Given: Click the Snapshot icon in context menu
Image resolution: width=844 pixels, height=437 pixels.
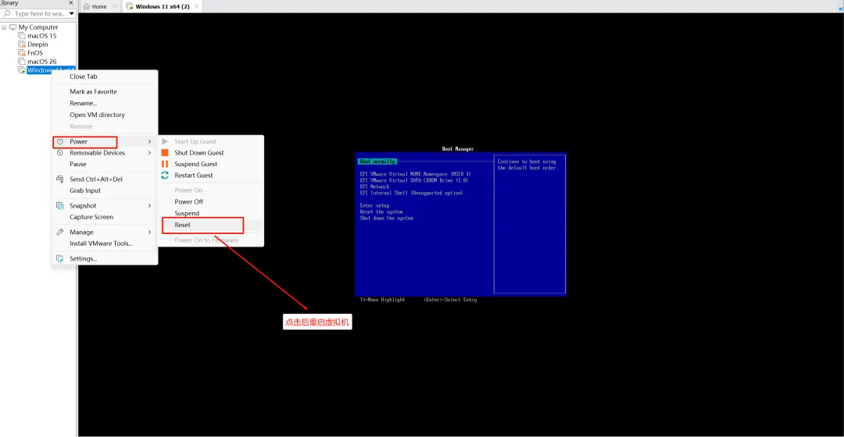Looking at the screenshot, I should [x=59, y=205].
